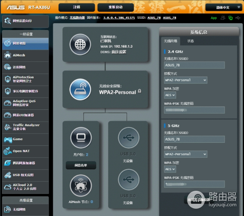Open 5 GHz authentication method WPA2-Personal dropdown
Viewport: 244px width, 216px height.
coord(185,154)
